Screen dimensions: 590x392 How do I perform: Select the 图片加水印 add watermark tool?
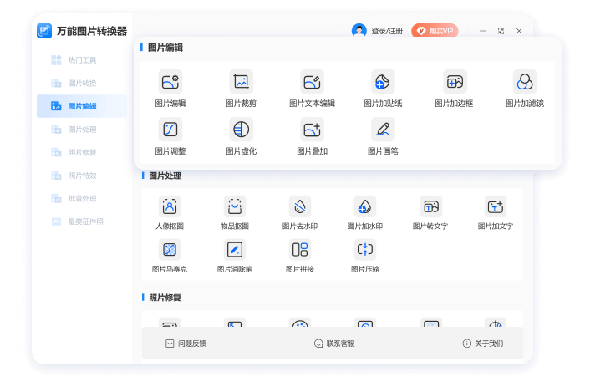tap(365, 206)
